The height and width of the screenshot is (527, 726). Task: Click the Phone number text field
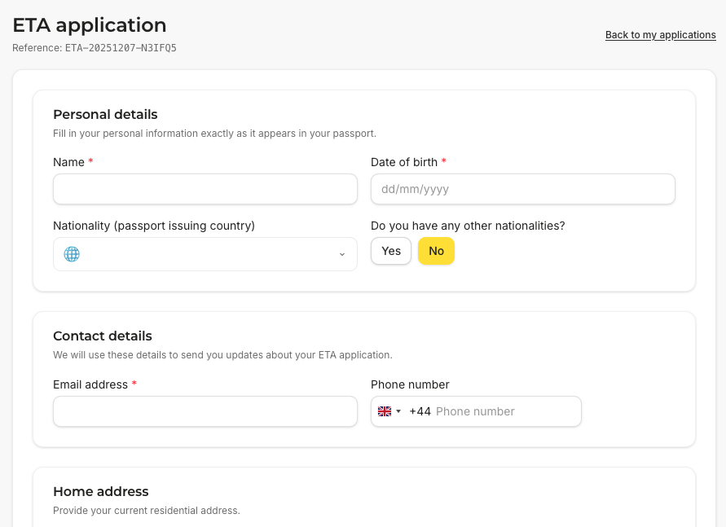(x=505, y=411)
